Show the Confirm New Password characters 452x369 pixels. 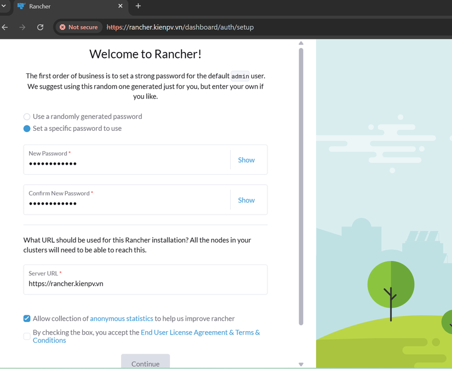[x=246, y=200]
